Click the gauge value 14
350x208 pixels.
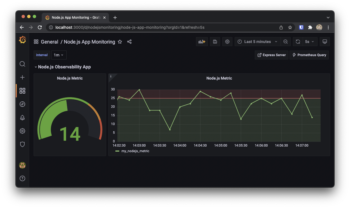[70, 134]
